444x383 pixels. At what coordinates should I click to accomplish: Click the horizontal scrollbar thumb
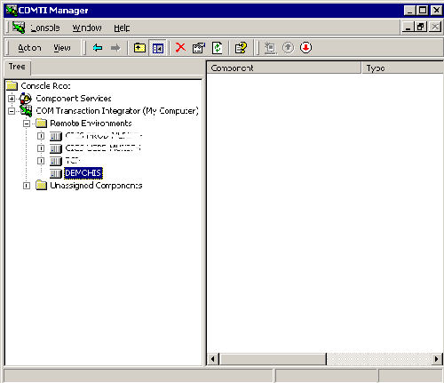(x=273, y=359)
